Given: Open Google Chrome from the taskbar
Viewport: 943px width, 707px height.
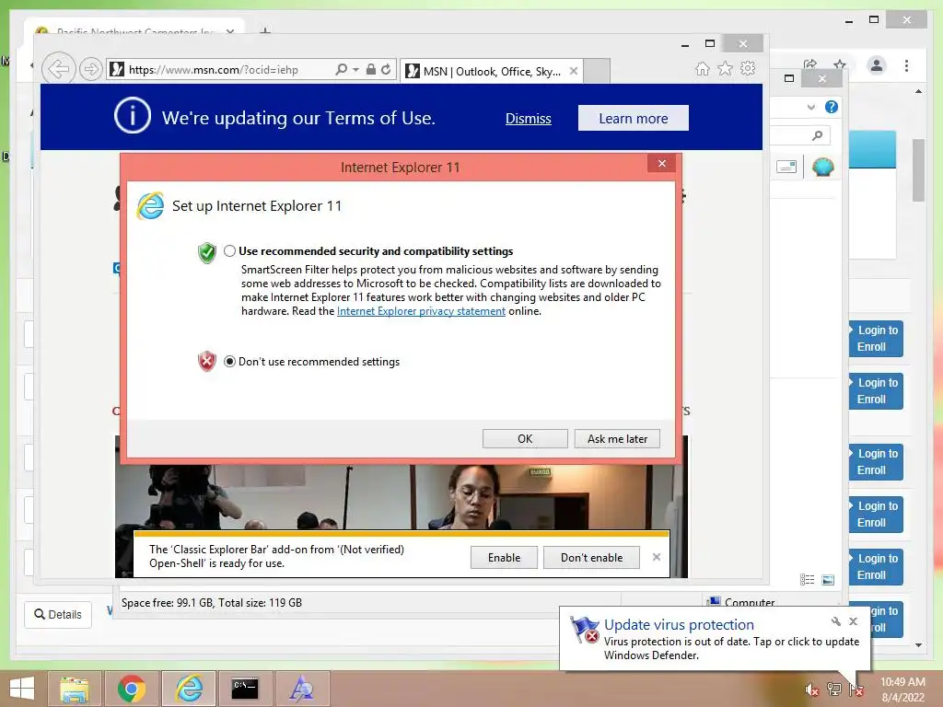Looking at the screenshot, I should tap(132, 689).
